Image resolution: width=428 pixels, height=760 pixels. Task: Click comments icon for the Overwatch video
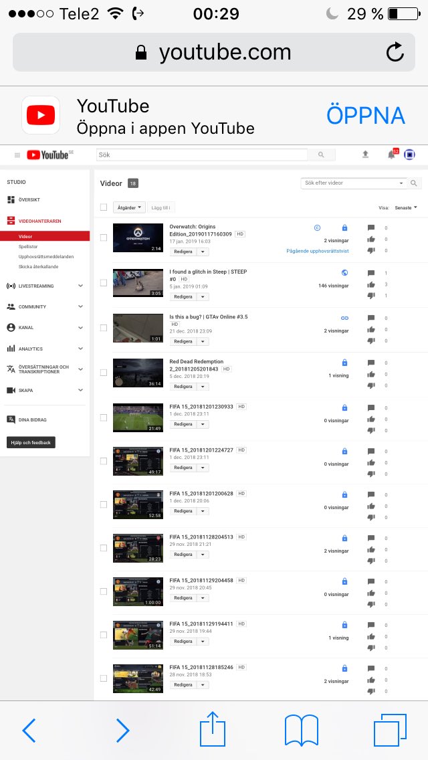click(370, 228)
